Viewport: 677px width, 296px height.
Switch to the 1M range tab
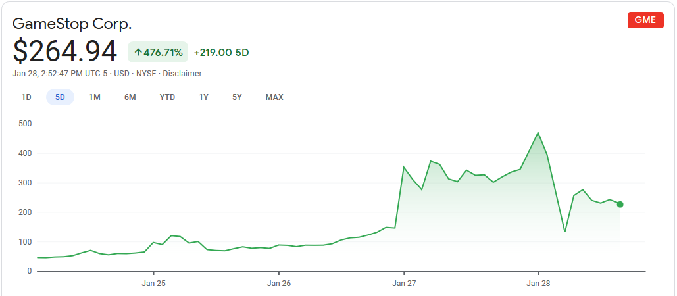pyautogui.click(x=95, y=97)
